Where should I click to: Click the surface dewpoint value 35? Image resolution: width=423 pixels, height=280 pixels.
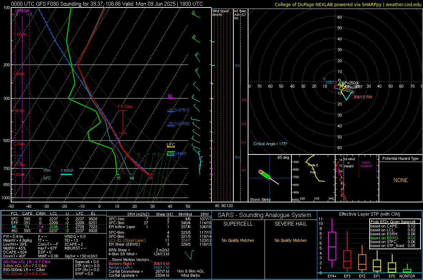coord(118,178)
